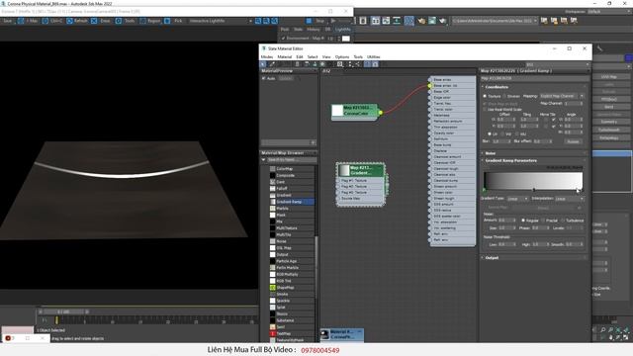Select the CoronaColor map node

pyautogui.click(x=355, y=111)
